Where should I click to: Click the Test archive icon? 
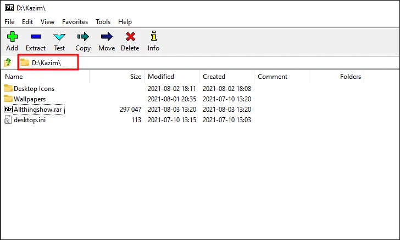pyautogui.click(x=59, y=37)
